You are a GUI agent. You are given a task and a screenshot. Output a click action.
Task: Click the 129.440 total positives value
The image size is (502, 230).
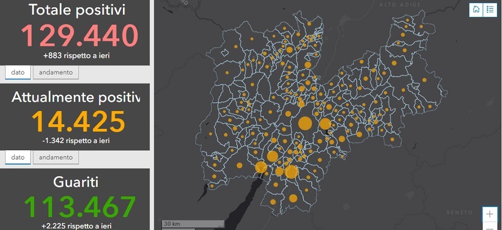point(79,36)
